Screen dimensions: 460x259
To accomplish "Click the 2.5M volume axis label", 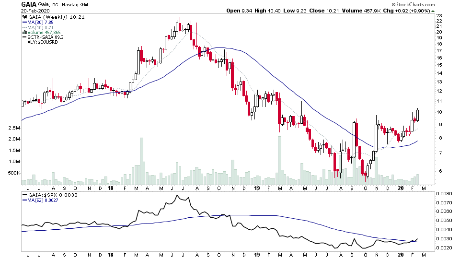I will click(14, 128).
